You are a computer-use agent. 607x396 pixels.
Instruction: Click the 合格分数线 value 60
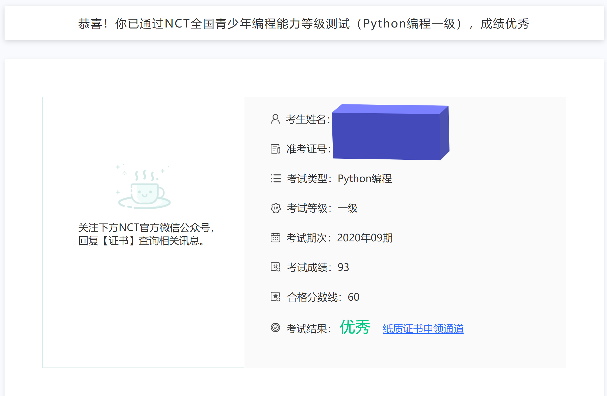point(354,297)
